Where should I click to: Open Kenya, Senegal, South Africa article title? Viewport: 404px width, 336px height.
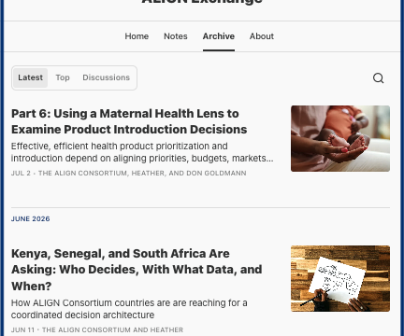tap(137, 270)
